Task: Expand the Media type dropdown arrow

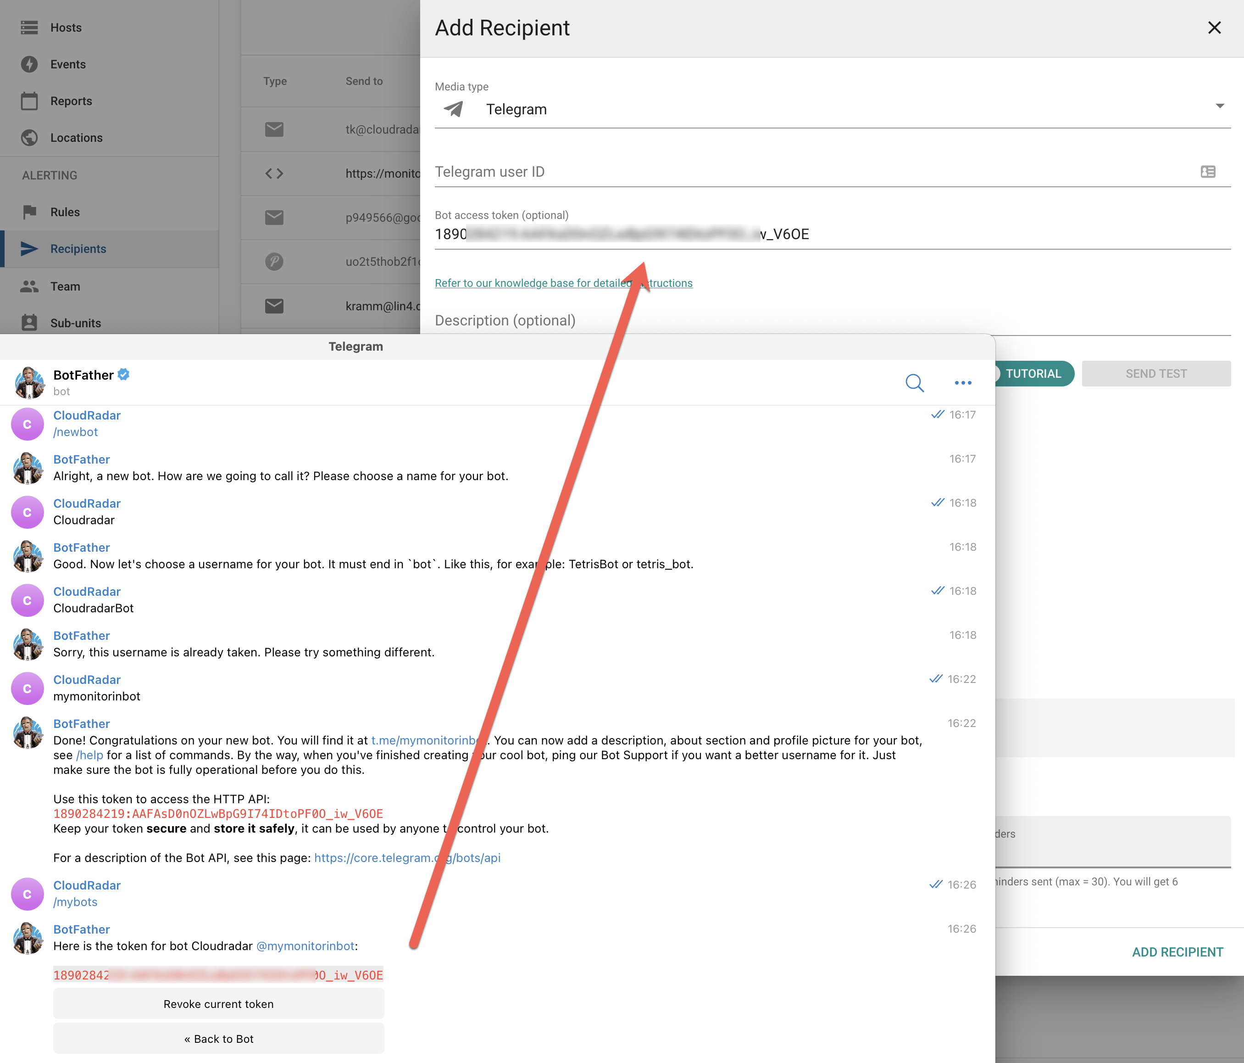Action: (1219, 106)
